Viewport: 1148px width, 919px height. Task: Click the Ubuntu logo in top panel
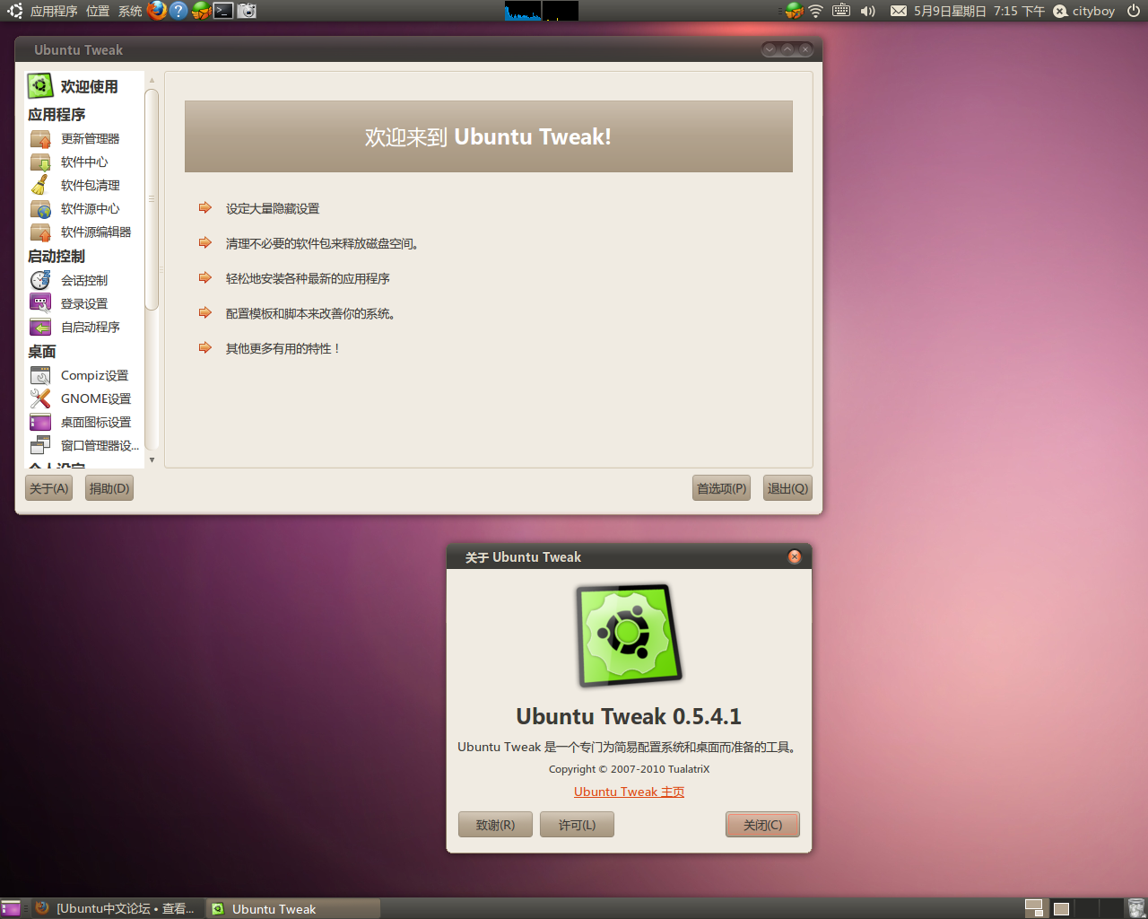(x=14, y=11)
